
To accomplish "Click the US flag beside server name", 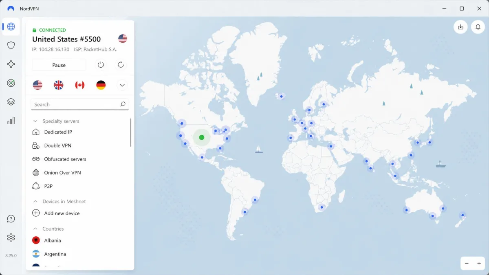I will click(123, 39).
